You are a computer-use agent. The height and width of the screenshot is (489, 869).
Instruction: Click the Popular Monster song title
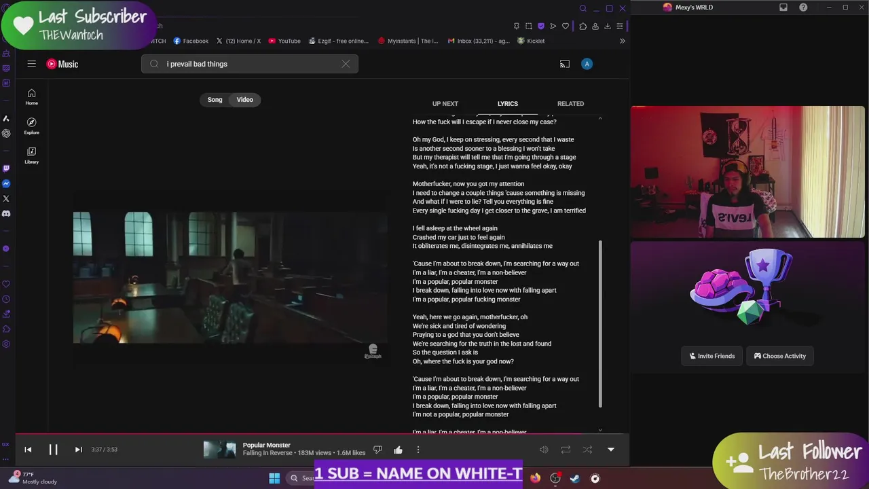266,445
